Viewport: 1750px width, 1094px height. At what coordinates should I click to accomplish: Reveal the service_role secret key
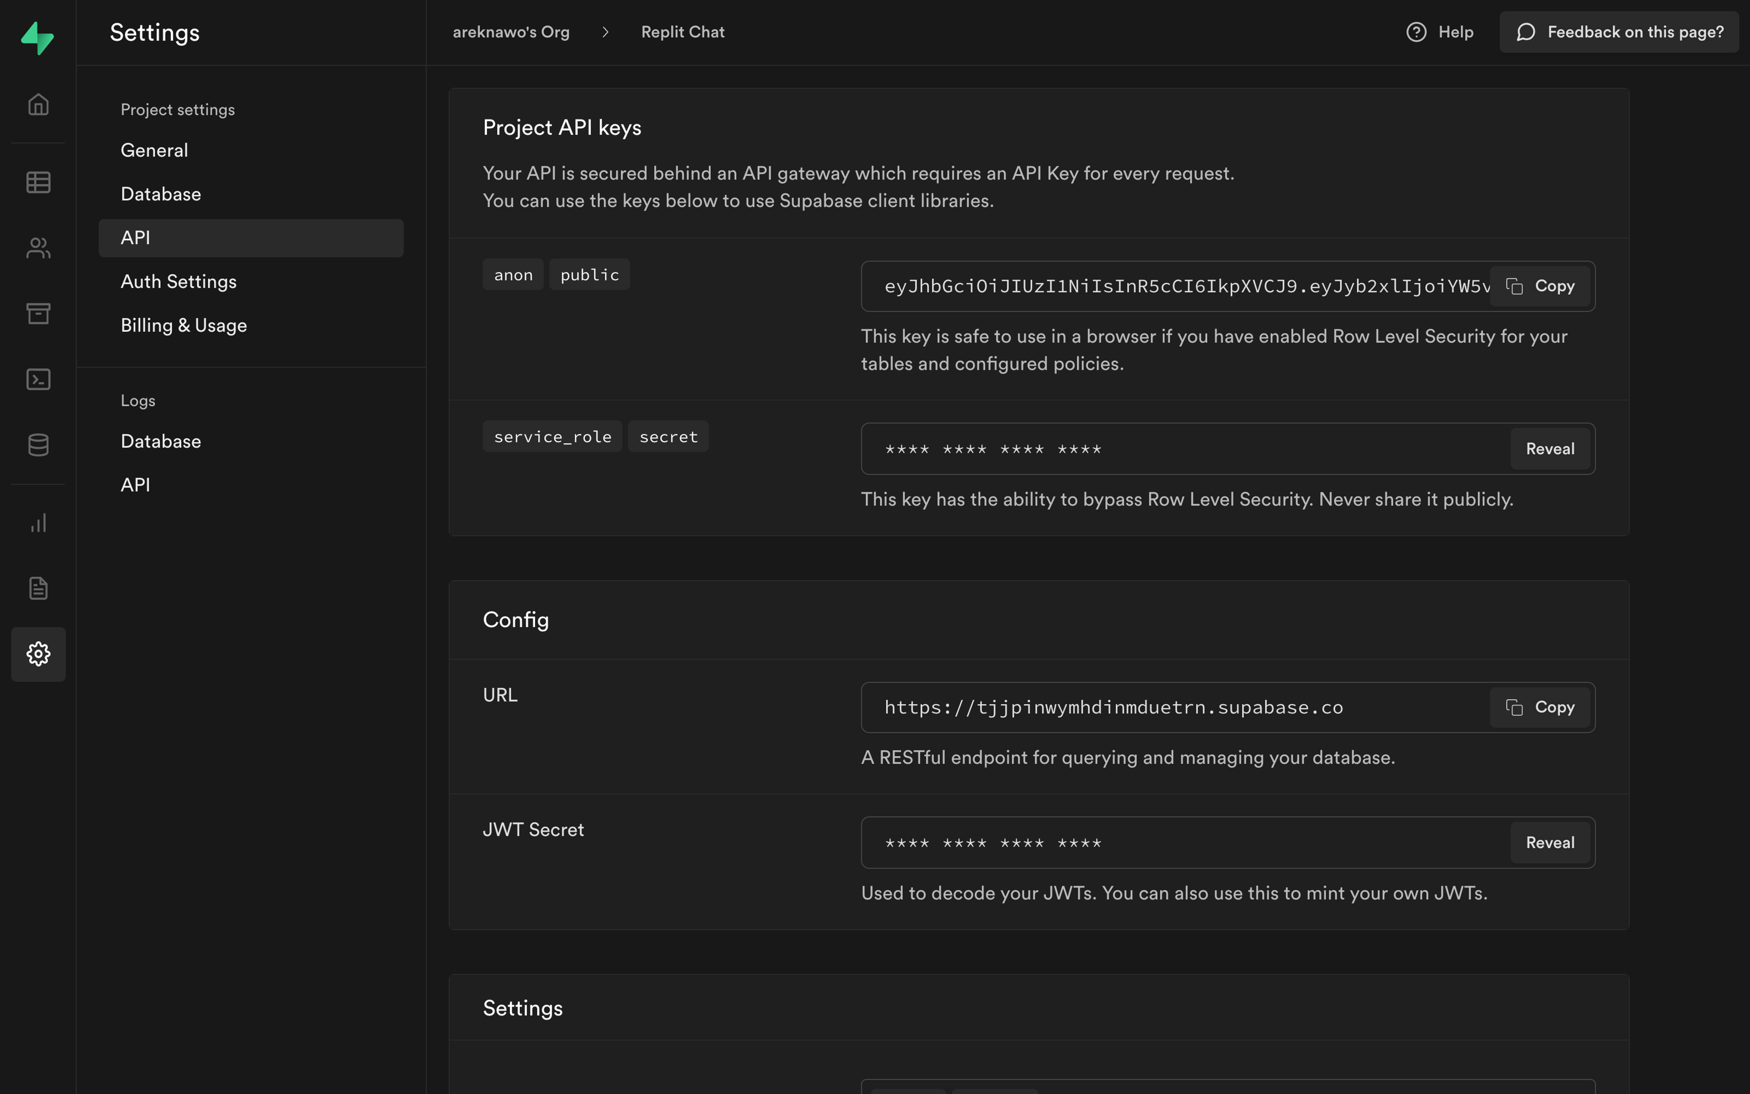point(1549,449)
